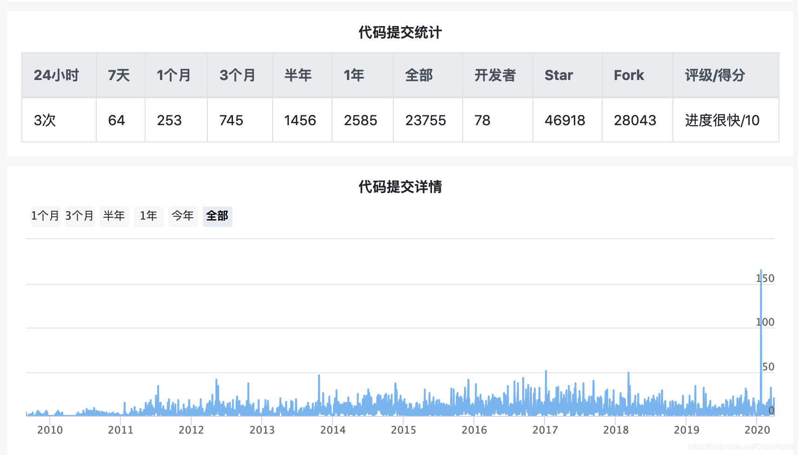Click the 代码提交详情 heading
This screenshot has height=455, width=798.
pyautogui.click(x=400, y=187)
